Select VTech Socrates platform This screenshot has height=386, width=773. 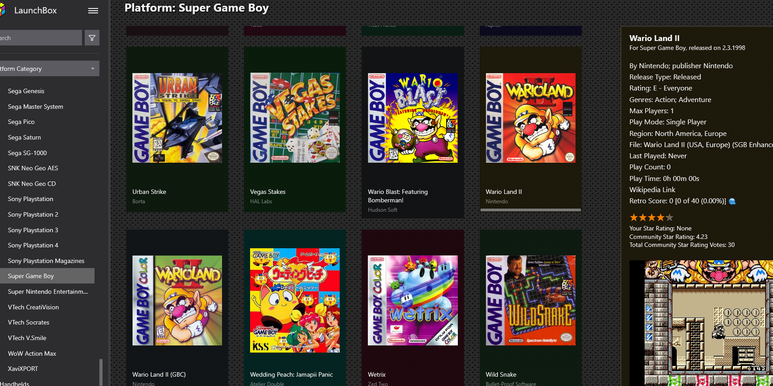(29, 322)
